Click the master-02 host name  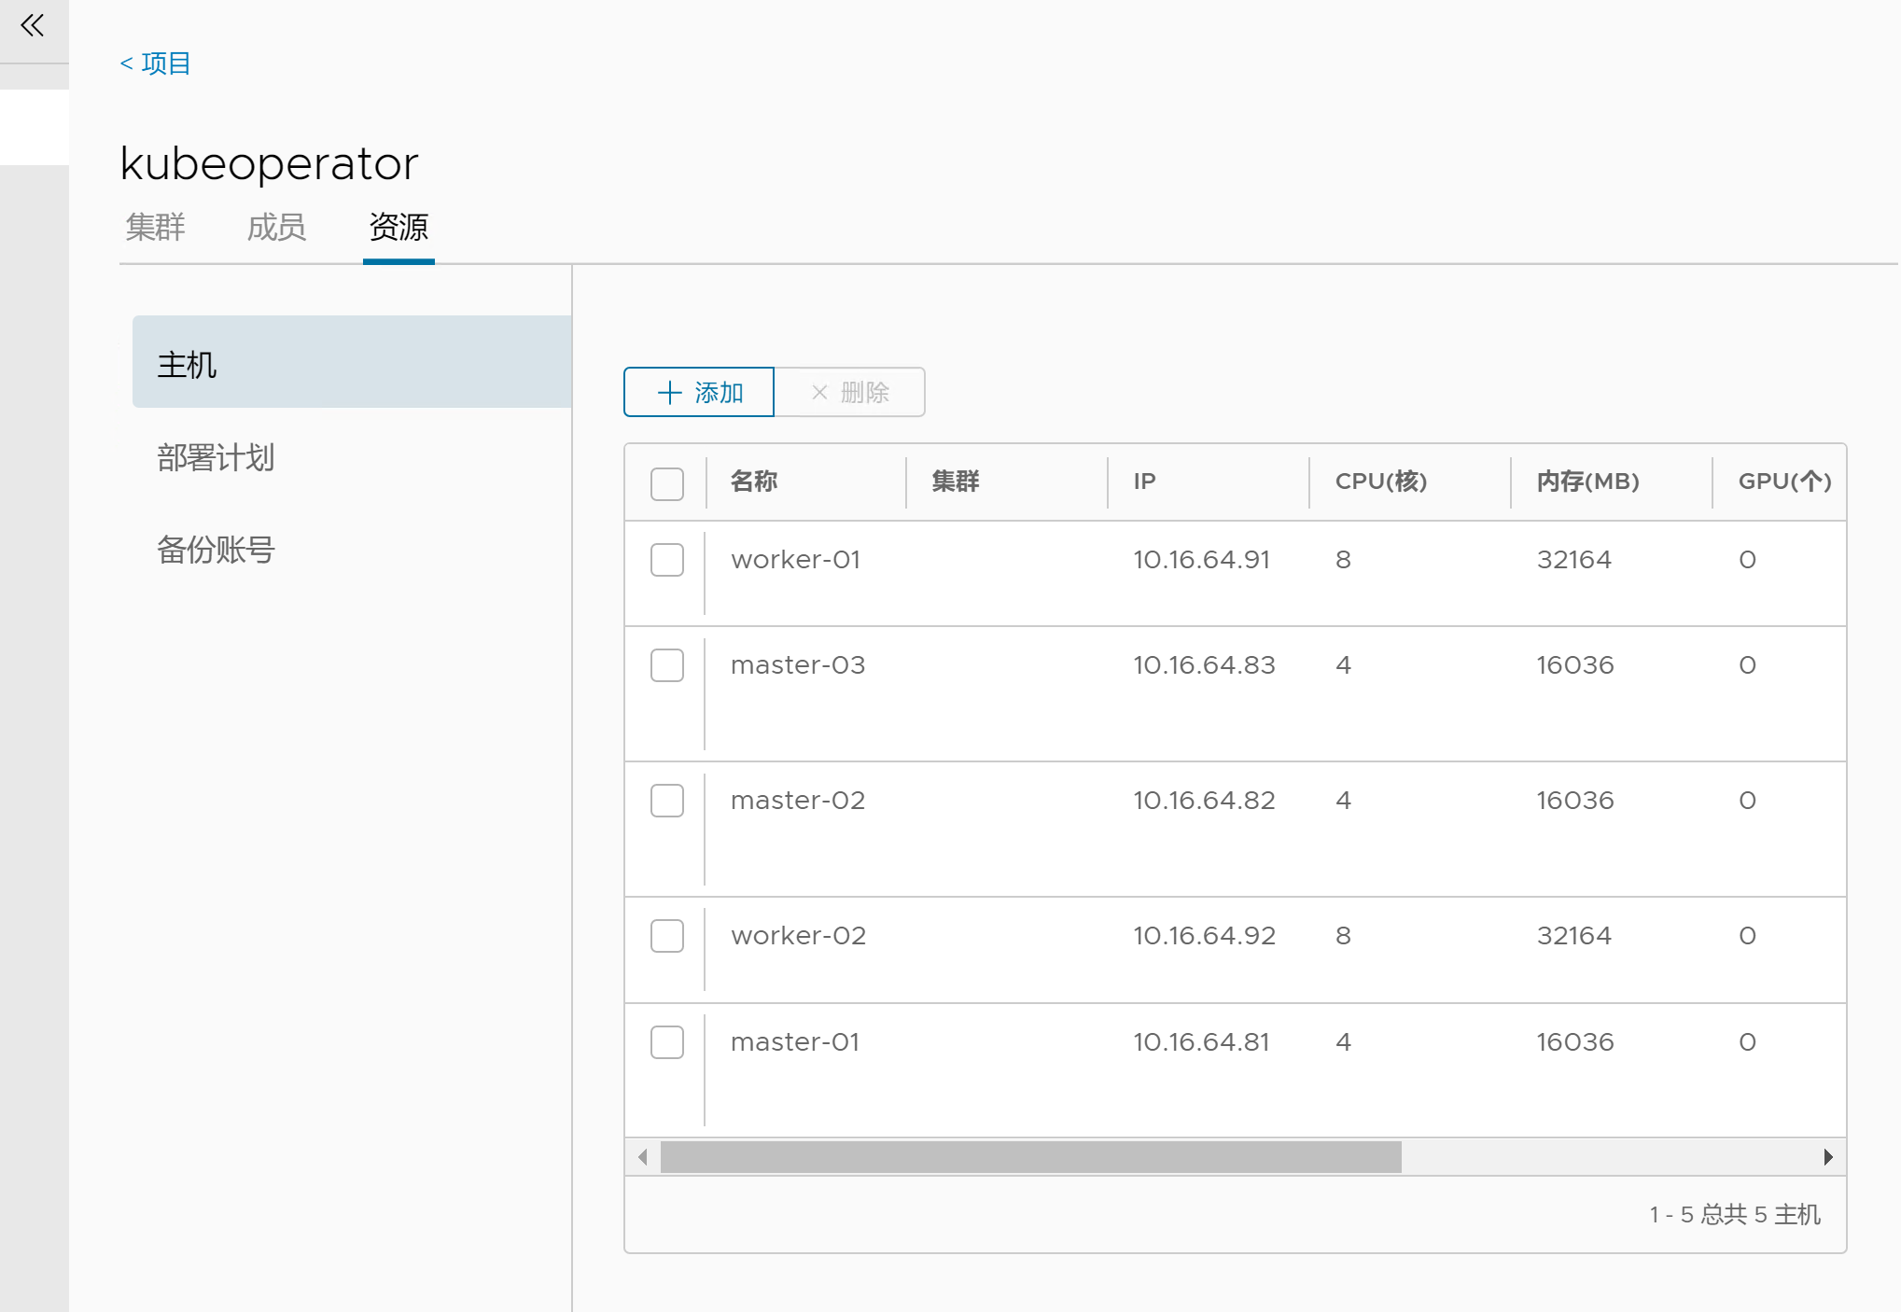pos(798,801)
